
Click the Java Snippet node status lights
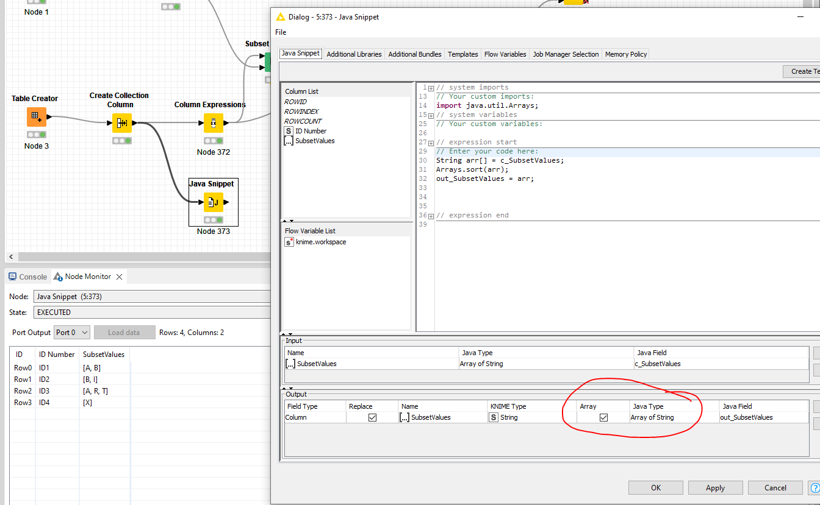[x=214, y=220]
